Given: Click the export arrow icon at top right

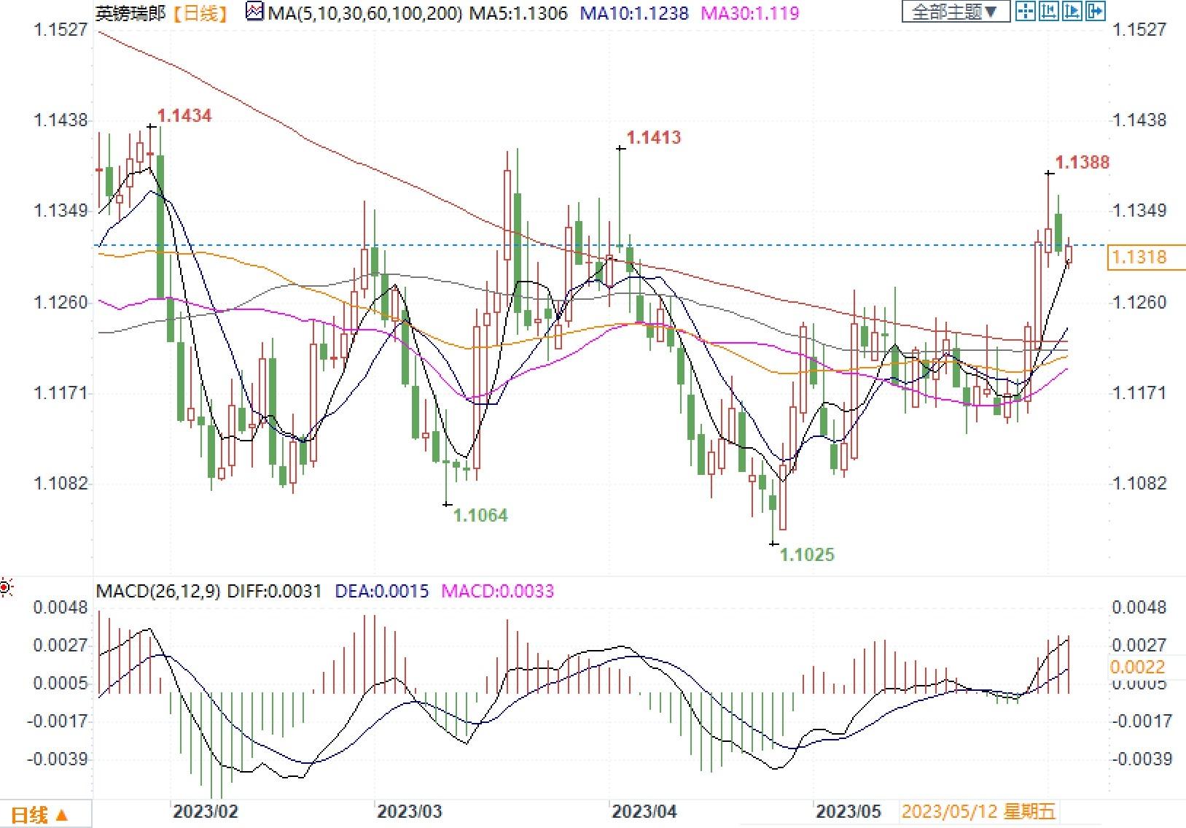Looking at the screenshot, I should click(x=1096, y=11).
